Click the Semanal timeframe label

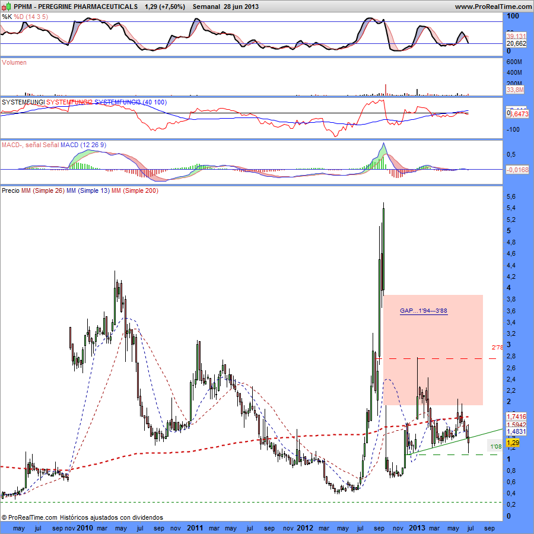point(206,7)
